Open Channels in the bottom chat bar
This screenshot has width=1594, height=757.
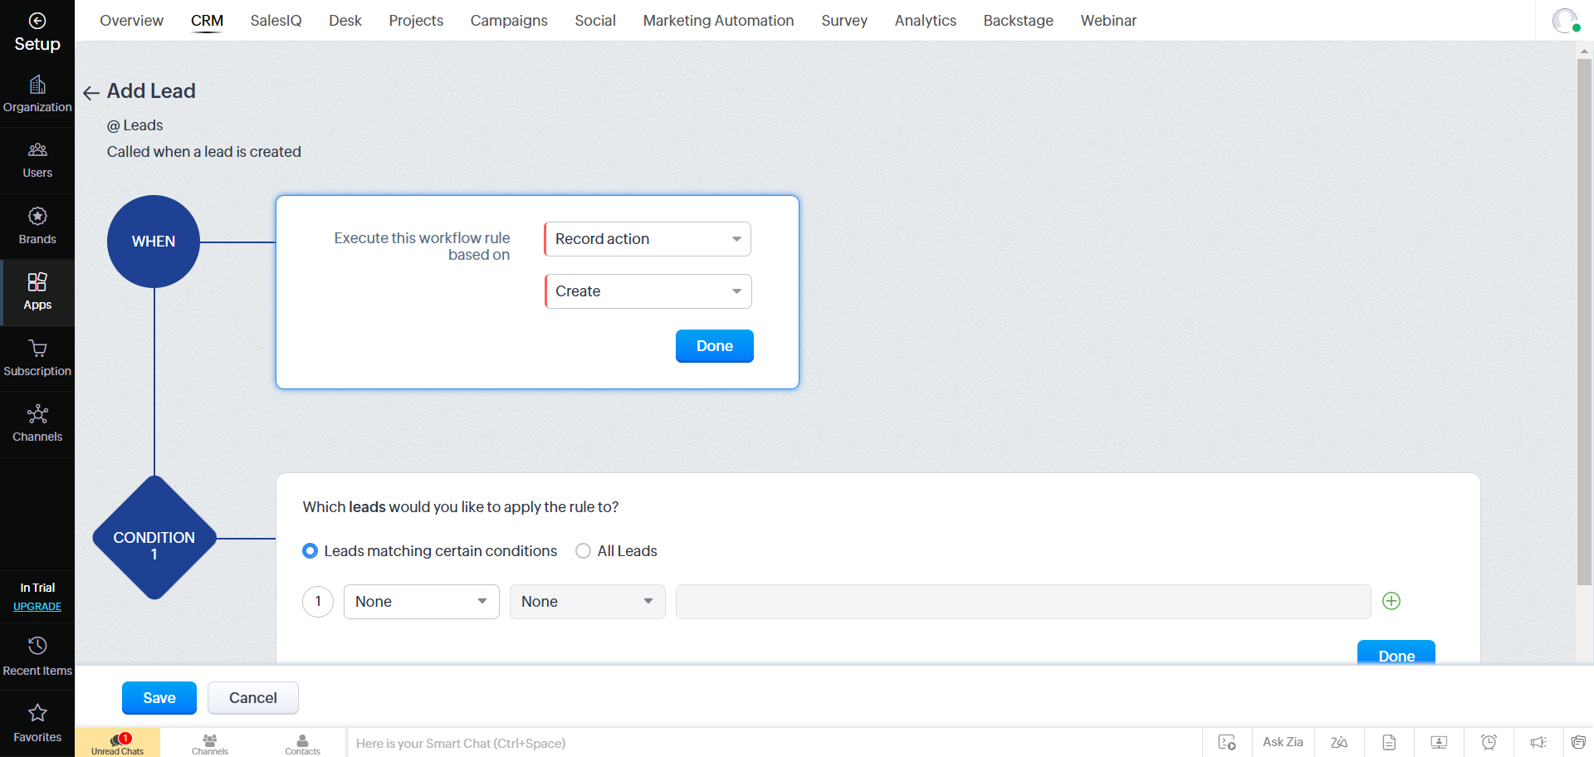coord(210,743)
